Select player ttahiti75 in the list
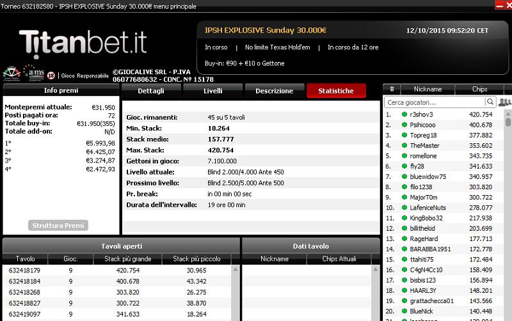Screen dimensions: 512x321 (x=444, y=260)
